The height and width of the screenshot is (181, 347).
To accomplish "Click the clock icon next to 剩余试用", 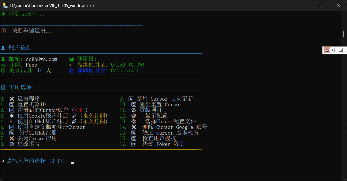I will click(3, 71).
